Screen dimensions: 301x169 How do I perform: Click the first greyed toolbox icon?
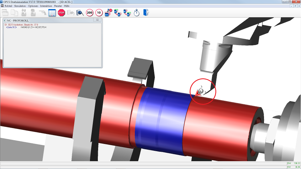point(24,13)
